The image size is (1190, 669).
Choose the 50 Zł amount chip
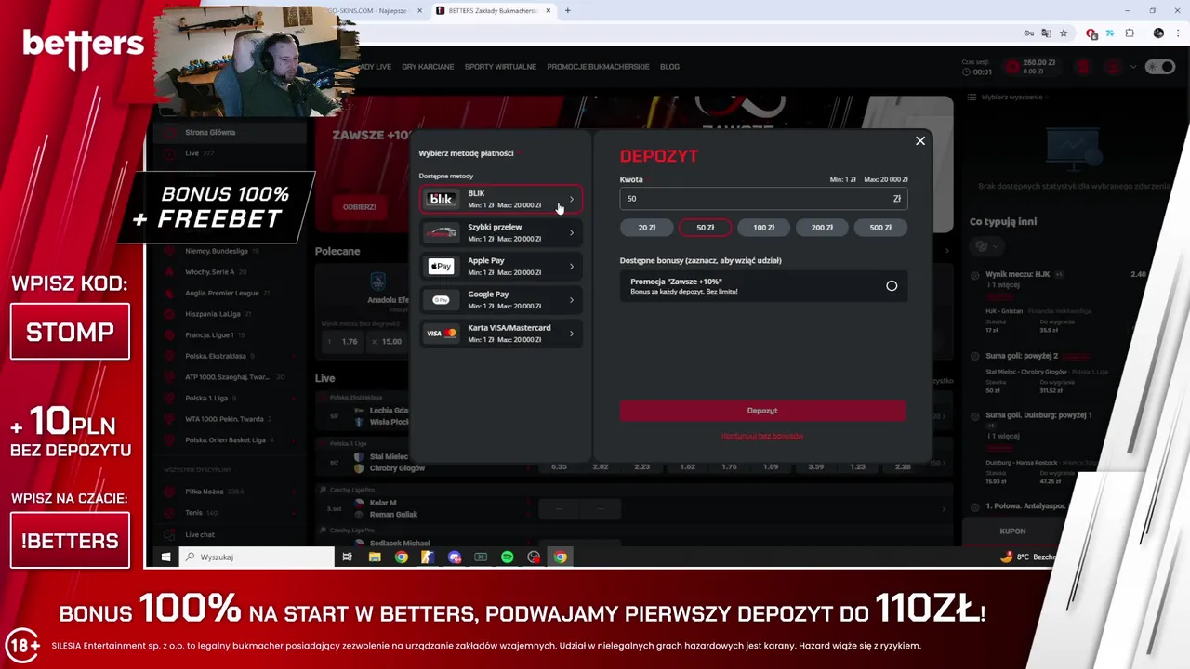[x=706, y=228]
